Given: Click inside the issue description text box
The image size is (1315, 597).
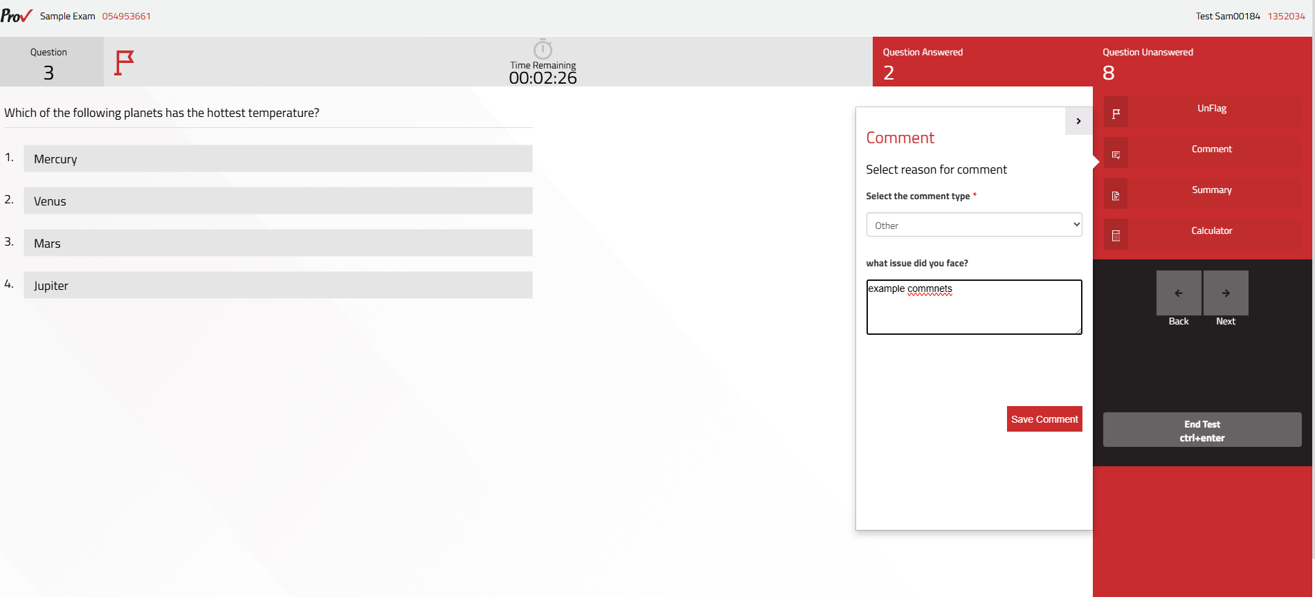Looking at the screenshot, I should (974, 307).
